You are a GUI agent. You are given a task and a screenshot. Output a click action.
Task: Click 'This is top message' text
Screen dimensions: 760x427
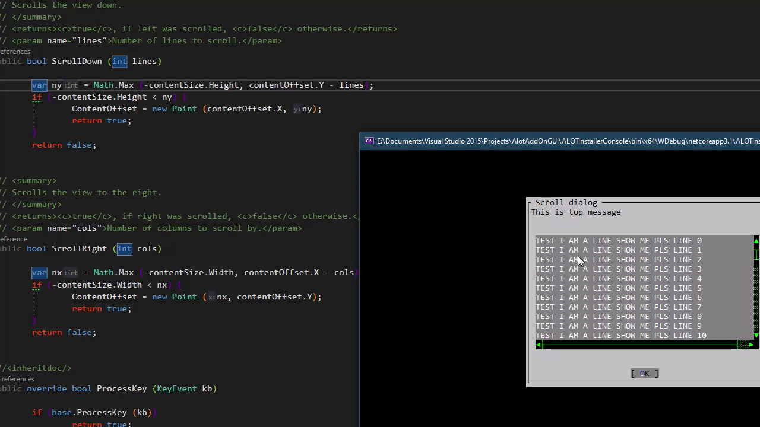[x=575, y=212]
